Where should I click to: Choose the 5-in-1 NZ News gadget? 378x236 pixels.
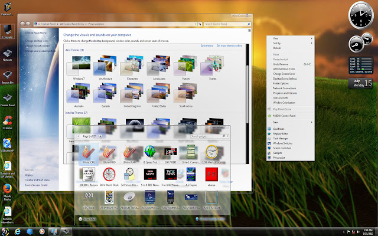171,177
